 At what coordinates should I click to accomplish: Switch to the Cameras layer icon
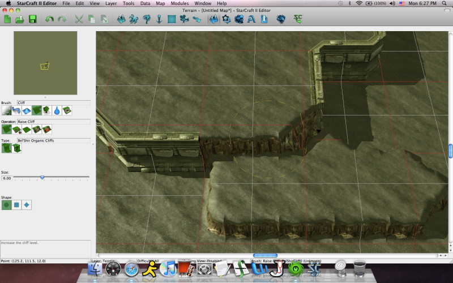tap(184, 19)
